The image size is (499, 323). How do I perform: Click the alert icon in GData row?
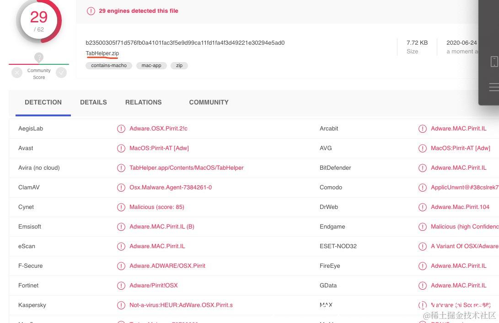423,286
